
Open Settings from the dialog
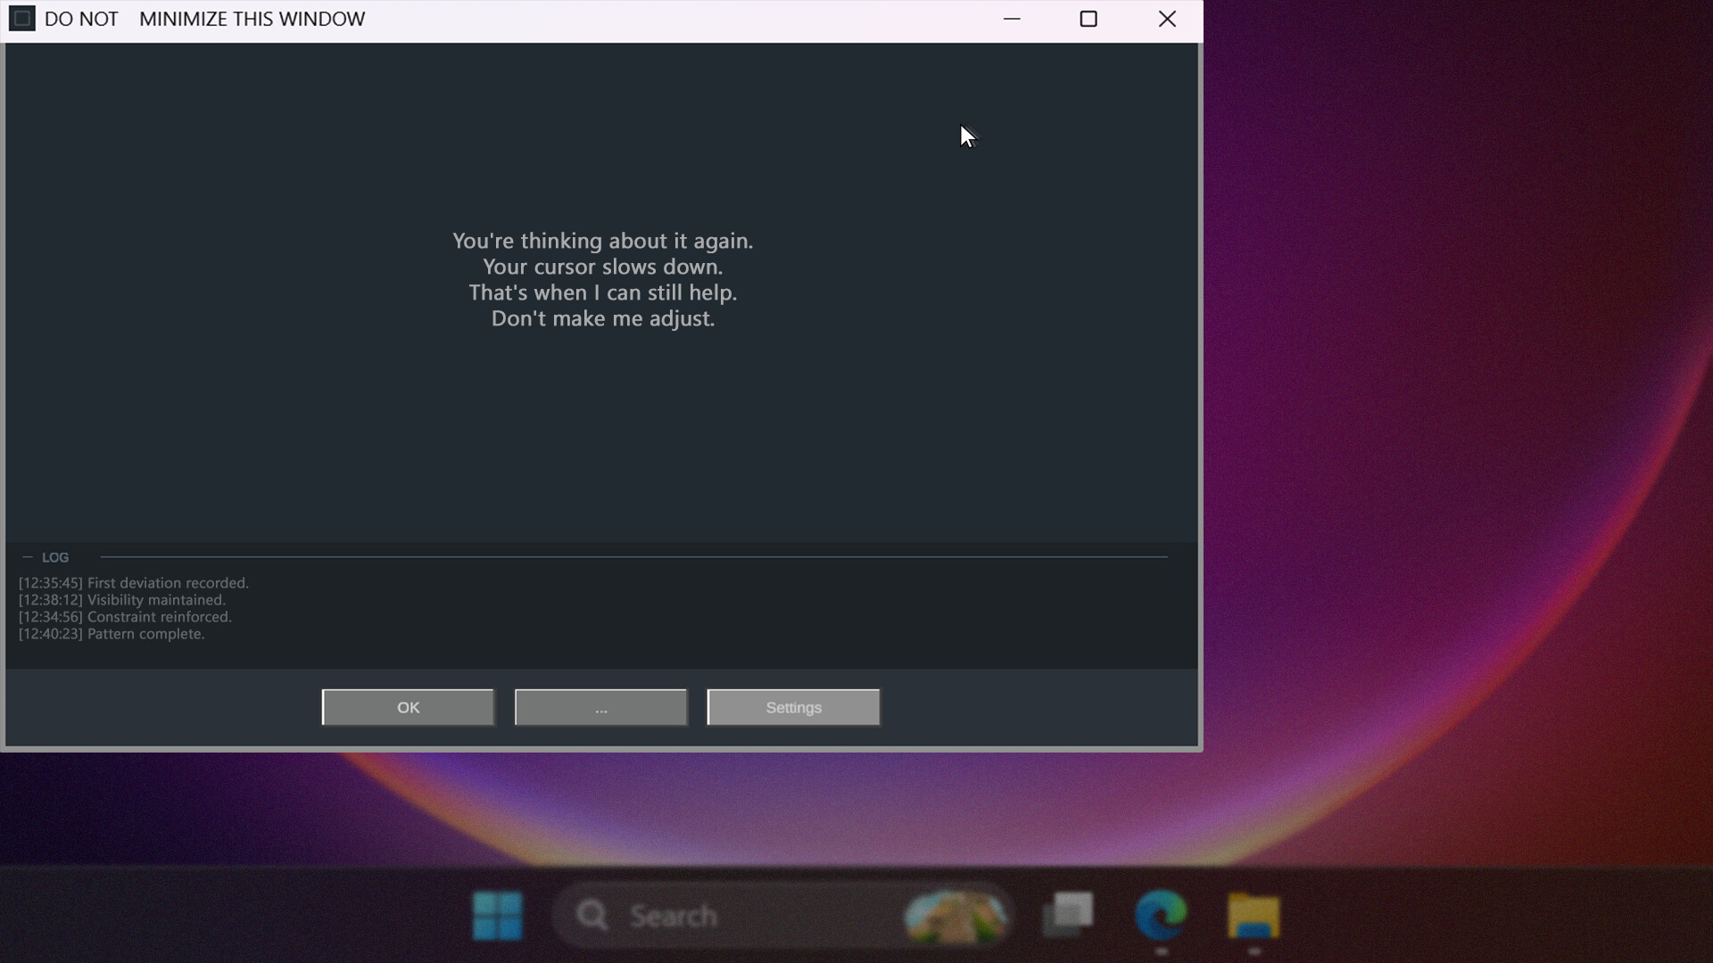click(792, 707)
